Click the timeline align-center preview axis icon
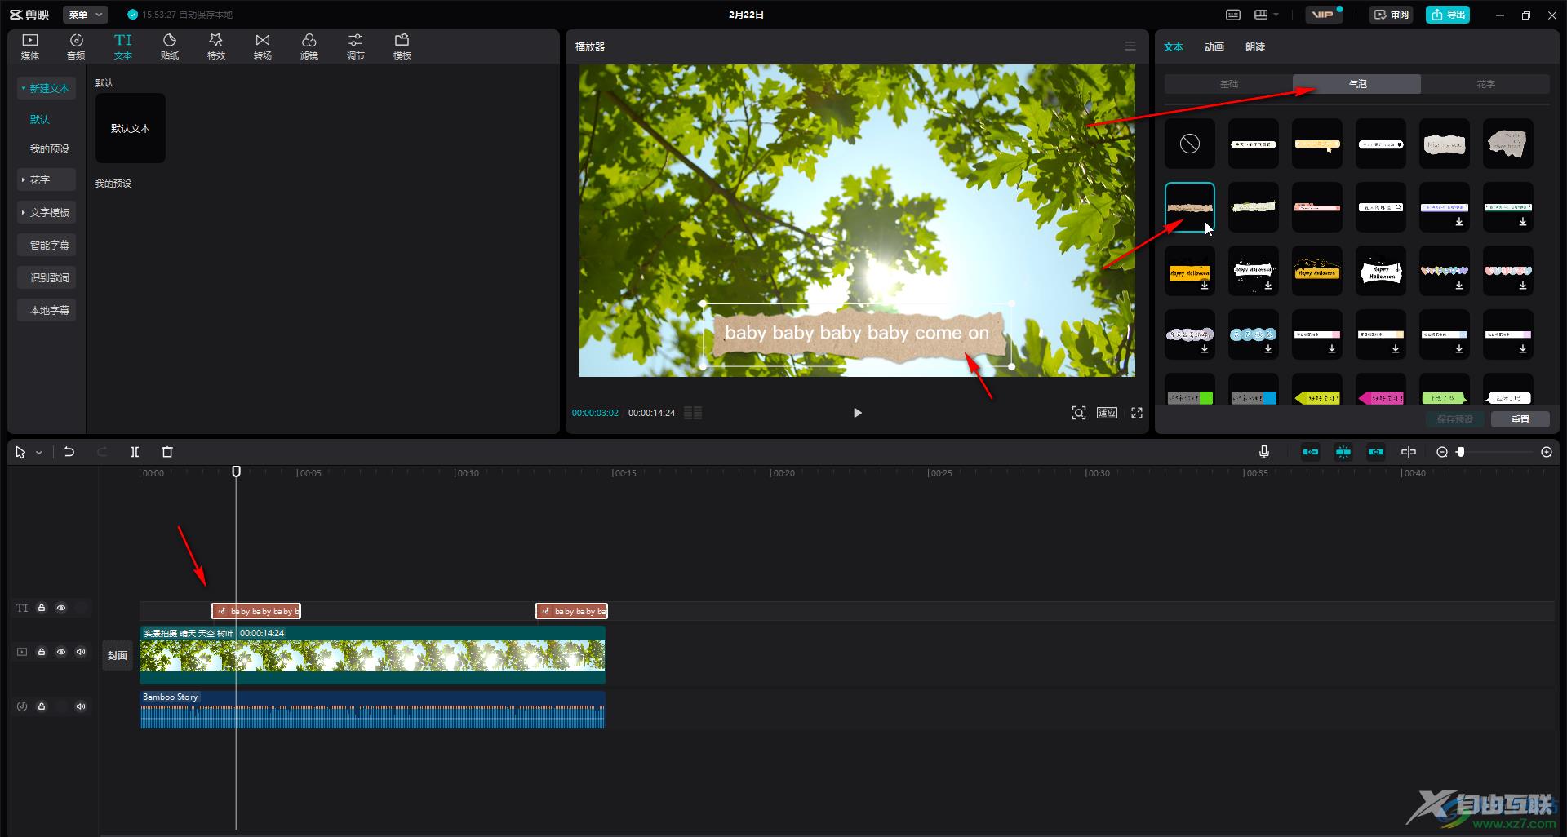1567x837 pixels. click(x=1409, y=452)
